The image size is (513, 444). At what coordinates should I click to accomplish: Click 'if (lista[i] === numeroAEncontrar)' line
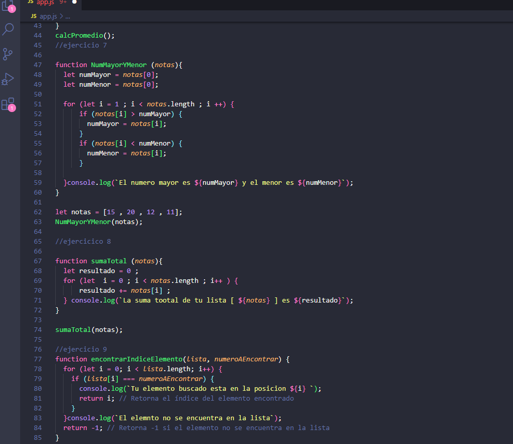click(143, 378)
